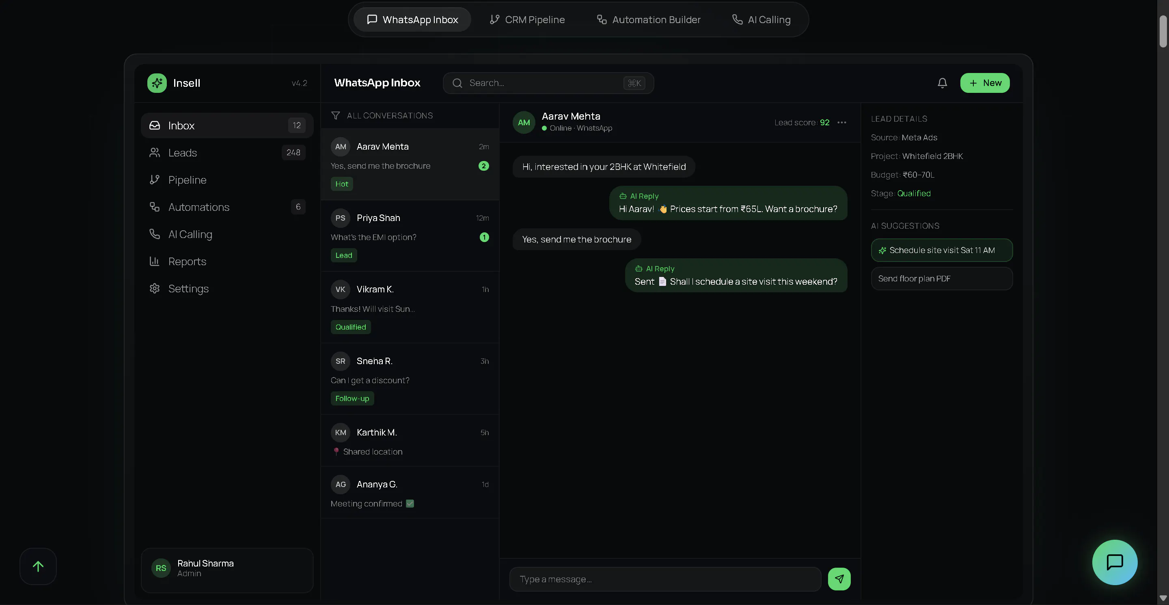Click the RS avatar of Rahul Sharma

[x=161, y=569]
